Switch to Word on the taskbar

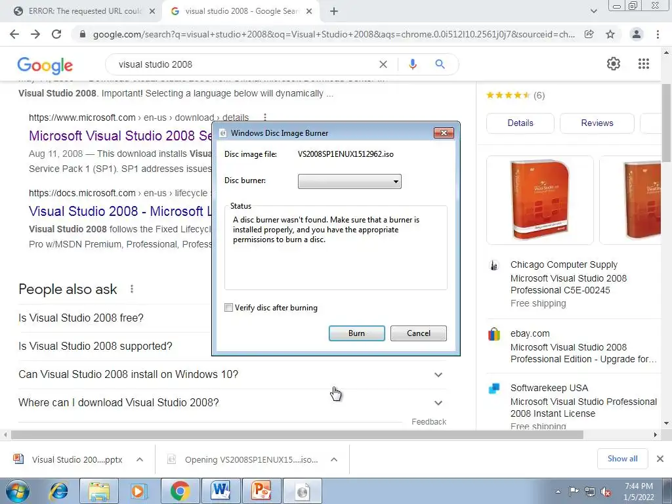coord(220,491)
